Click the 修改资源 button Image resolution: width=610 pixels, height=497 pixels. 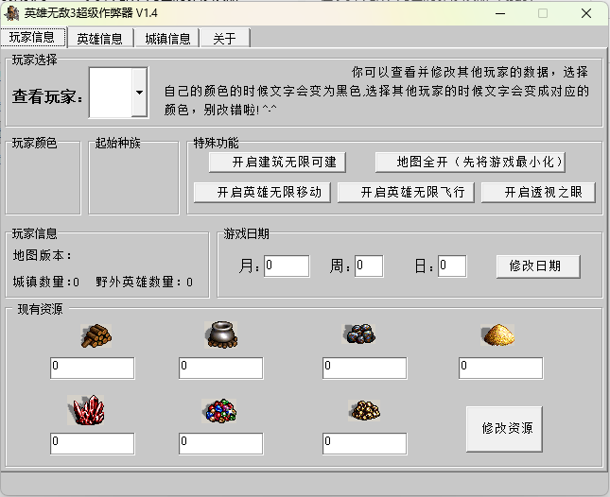click(505, 429)
